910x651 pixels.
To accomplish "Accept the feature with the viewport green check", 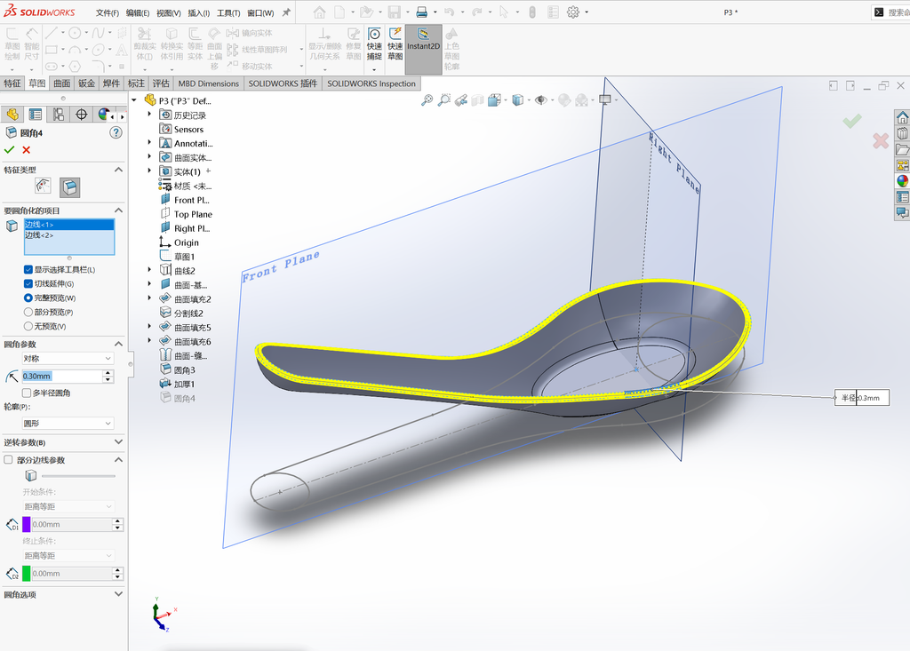I will click(852, 121).
